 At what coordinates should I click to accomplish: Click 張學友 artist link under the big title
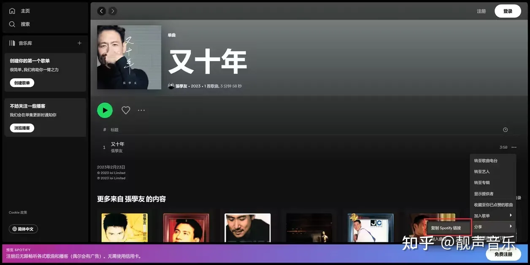pos(181,86)
